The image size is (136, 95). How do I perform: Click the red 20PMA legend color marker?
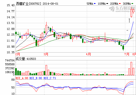[x=120, y=4]
